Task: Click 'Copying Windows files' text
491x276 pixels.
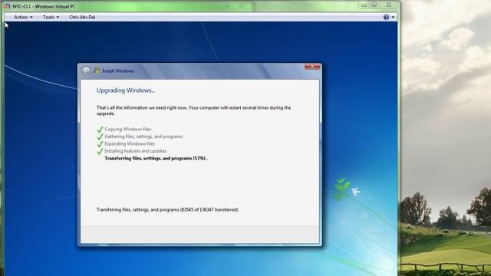Action: click(128, 130)
